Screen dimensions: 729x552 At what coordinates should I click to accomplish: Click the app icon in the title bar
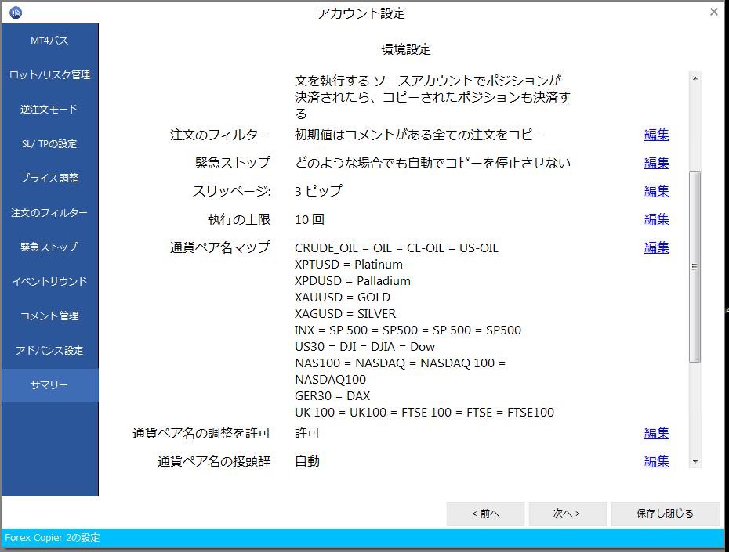[x=15, y=13]
